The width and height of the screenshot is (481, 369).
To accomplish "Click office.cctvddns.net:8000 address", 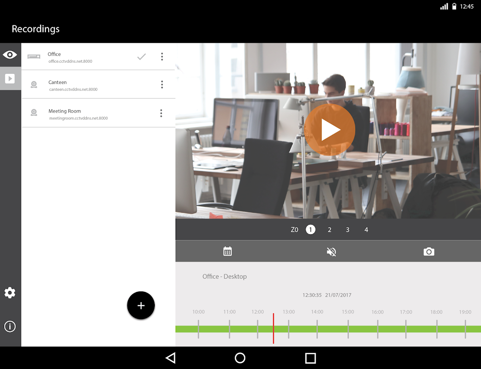I will (70, 61).
